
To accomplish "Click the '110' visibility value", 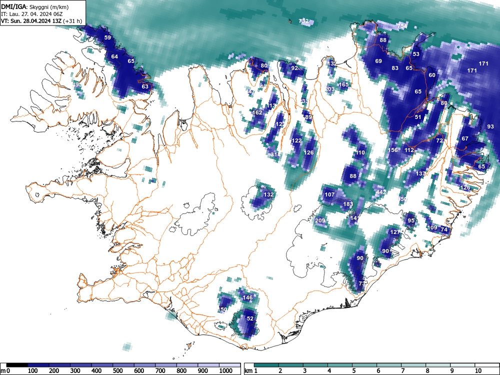I will click(360, 152).
